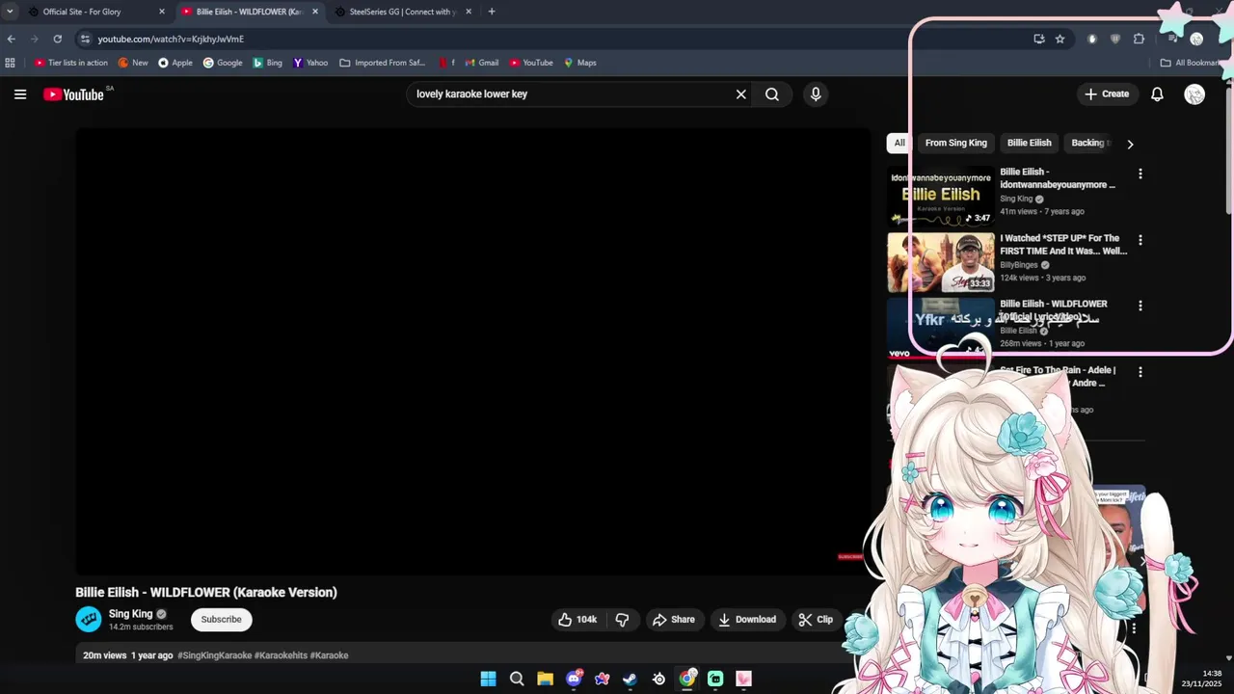The image size is (1234, 694).
Task: Open options for WILDFLOWER lyric video
Action: (x=1140, y=306)
